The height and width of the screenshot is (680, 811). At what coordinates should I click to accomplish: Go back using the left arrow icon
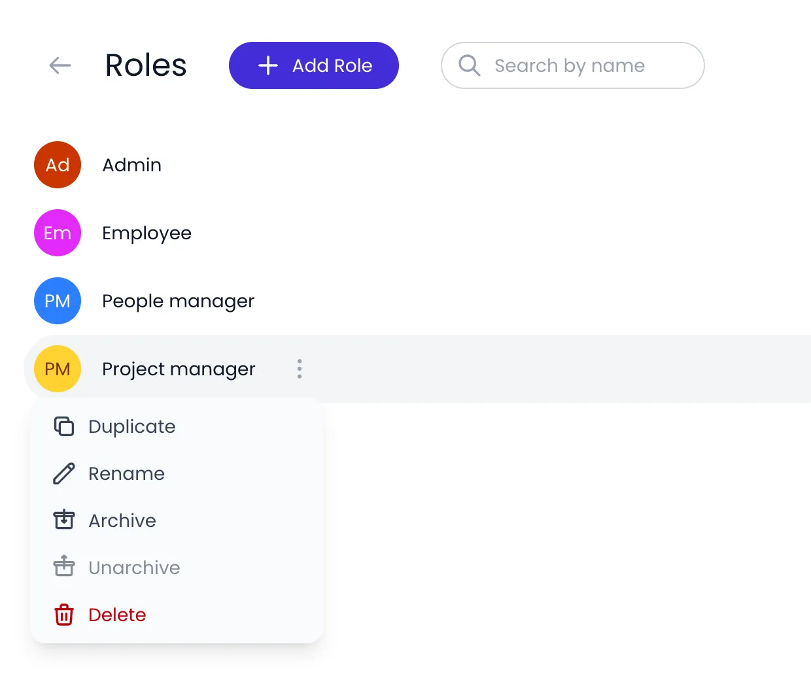[60, 65]
